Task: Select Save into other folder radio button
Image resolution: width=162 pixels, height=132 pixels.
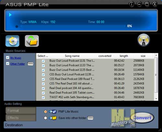Action: click(x=45, y=118)
